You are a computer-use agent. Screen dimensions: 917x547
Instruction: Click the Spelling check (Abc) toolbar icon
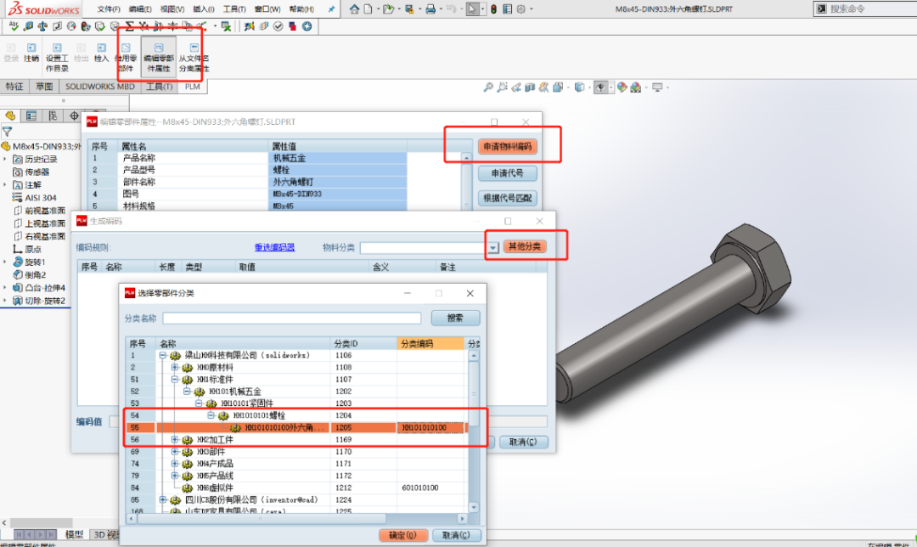coord(14,26)
